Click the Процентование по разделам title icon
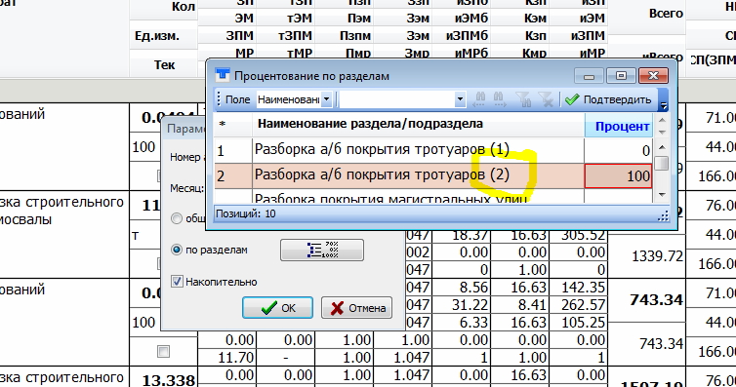This screenshot has width=736, height=387. pyautogui.click(x=222, y=75)
